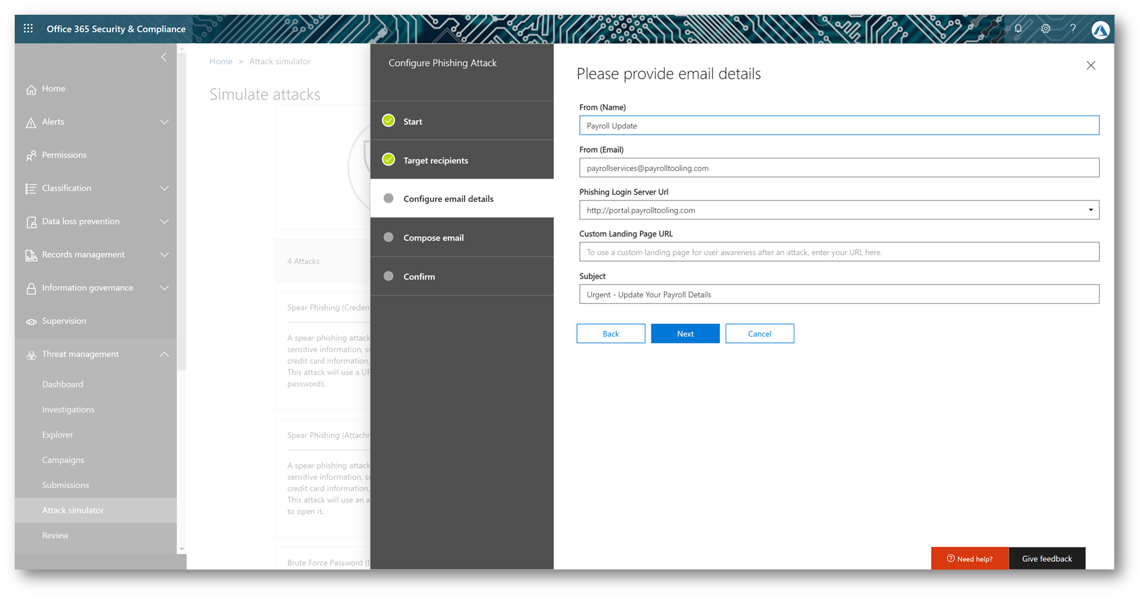Follow the Home breadcrumb link
This screenshot has width=1144, height=599.
point(221,62)
